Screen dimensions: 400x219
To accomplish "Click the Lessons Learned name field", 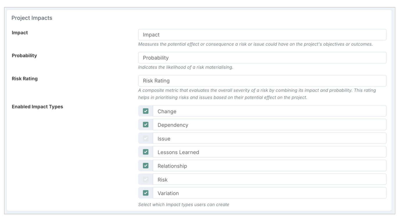I will coord(270,152).
